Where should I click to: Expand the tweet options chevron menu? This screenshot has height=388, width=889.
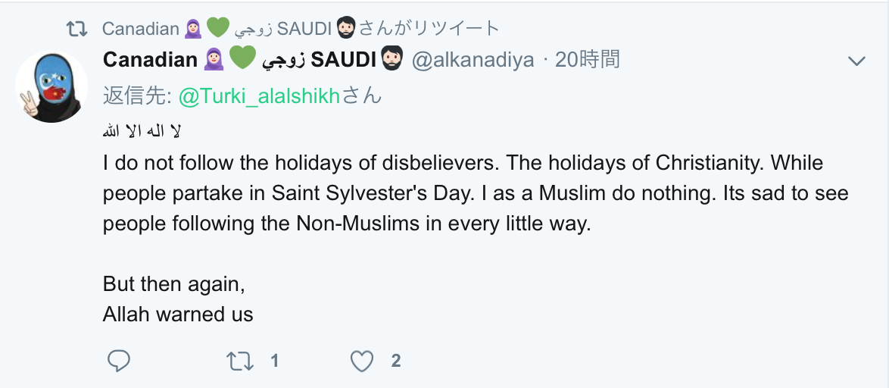coord(856,61)
